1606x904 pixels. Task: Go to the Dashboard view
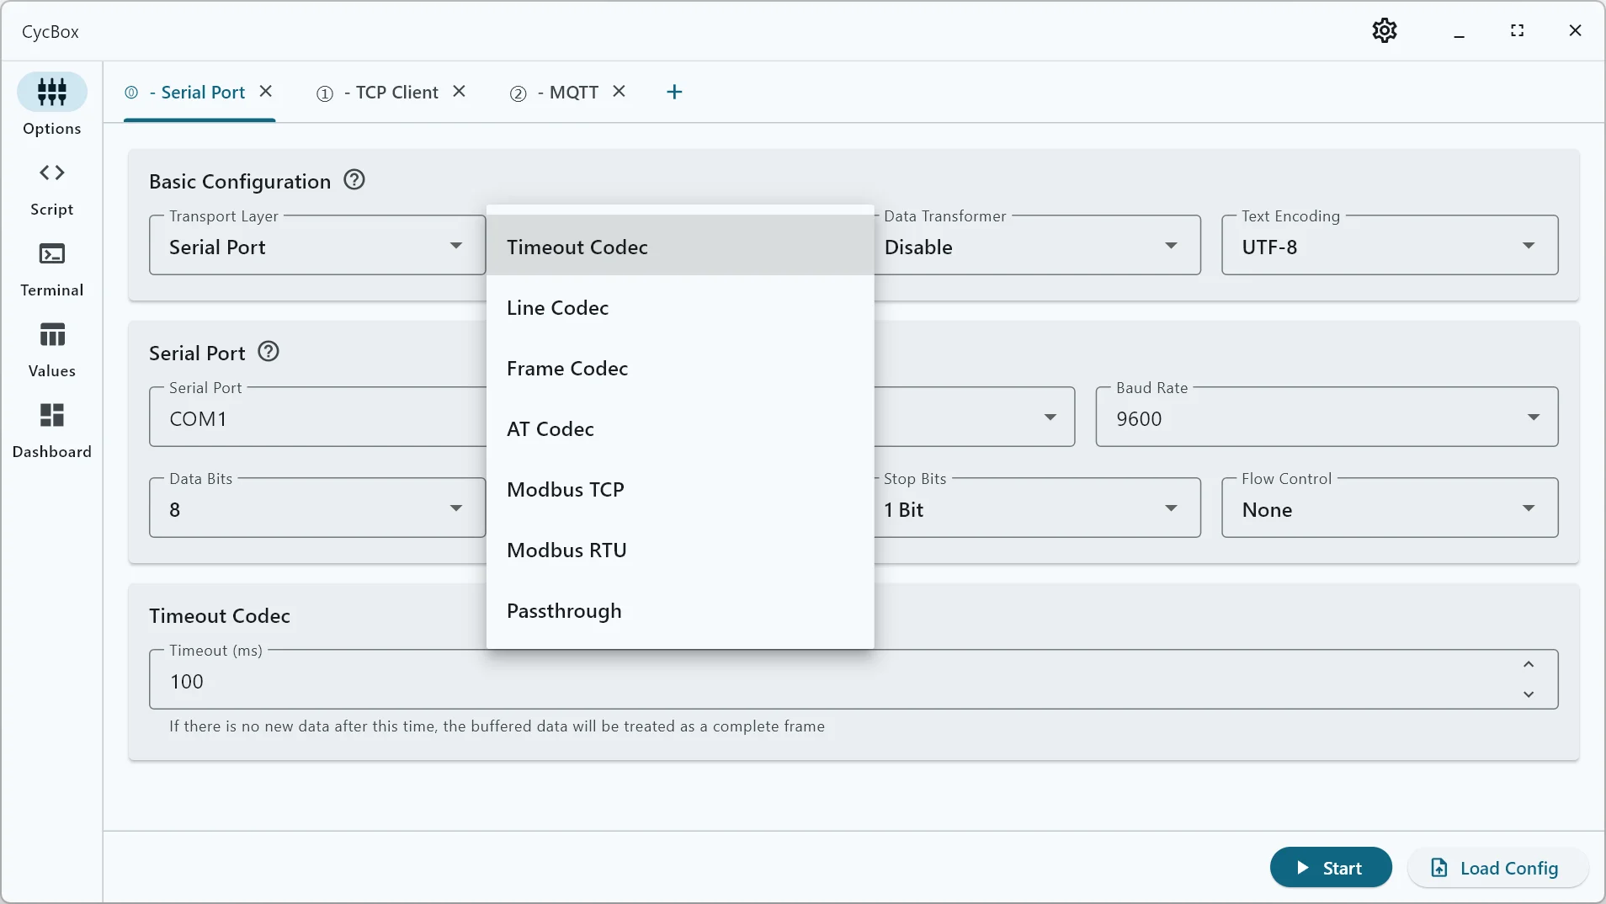click(x=51, y=431)
